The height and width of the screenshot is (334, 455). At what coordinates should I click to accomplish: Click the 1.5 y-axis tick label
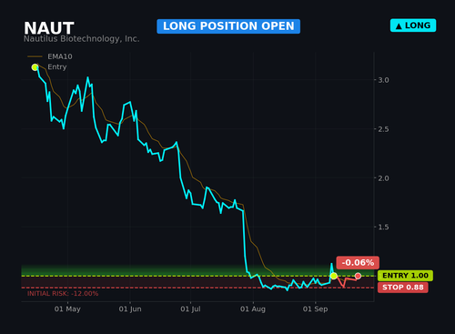tap(383, 228)
